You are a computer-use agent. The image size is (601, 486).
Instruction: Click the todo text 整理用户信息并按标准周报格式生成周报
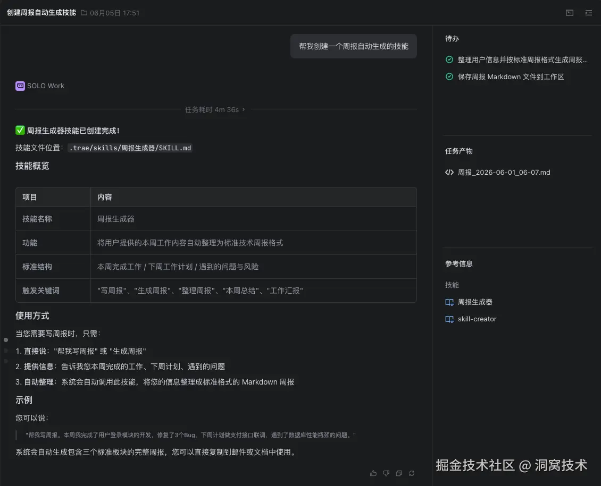522,59
